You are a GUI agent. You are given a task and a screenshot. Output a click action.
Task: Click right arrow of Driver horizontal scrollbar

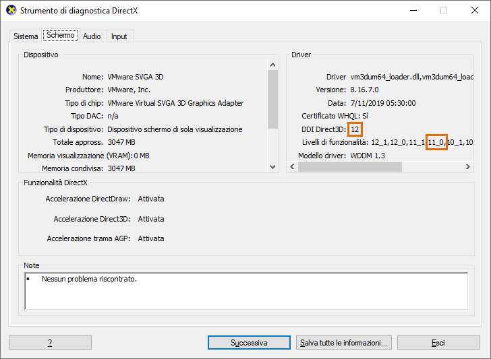[x=468, y=166]
